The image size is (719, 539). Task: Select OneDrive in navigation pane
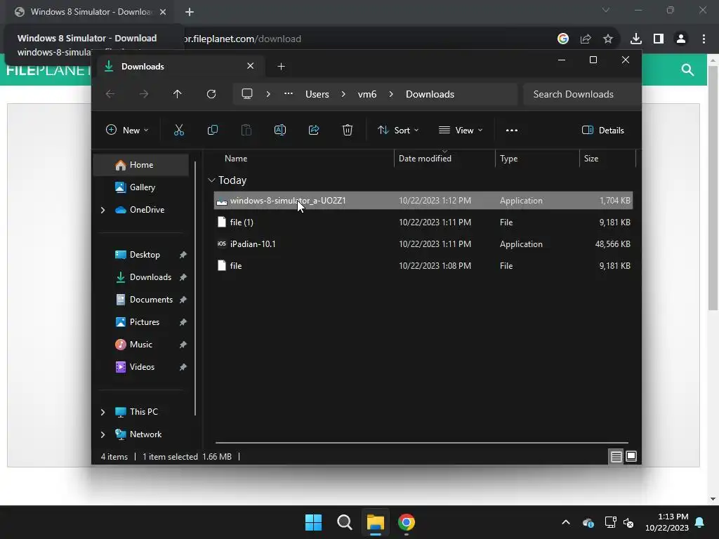[x=140, y=209]
